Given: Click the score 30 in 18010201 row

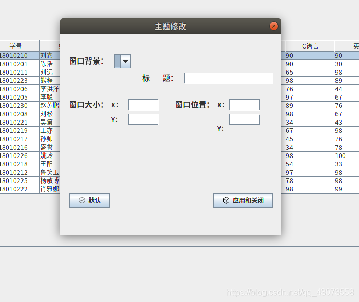Looking at the screenshot, I should 346,64.
